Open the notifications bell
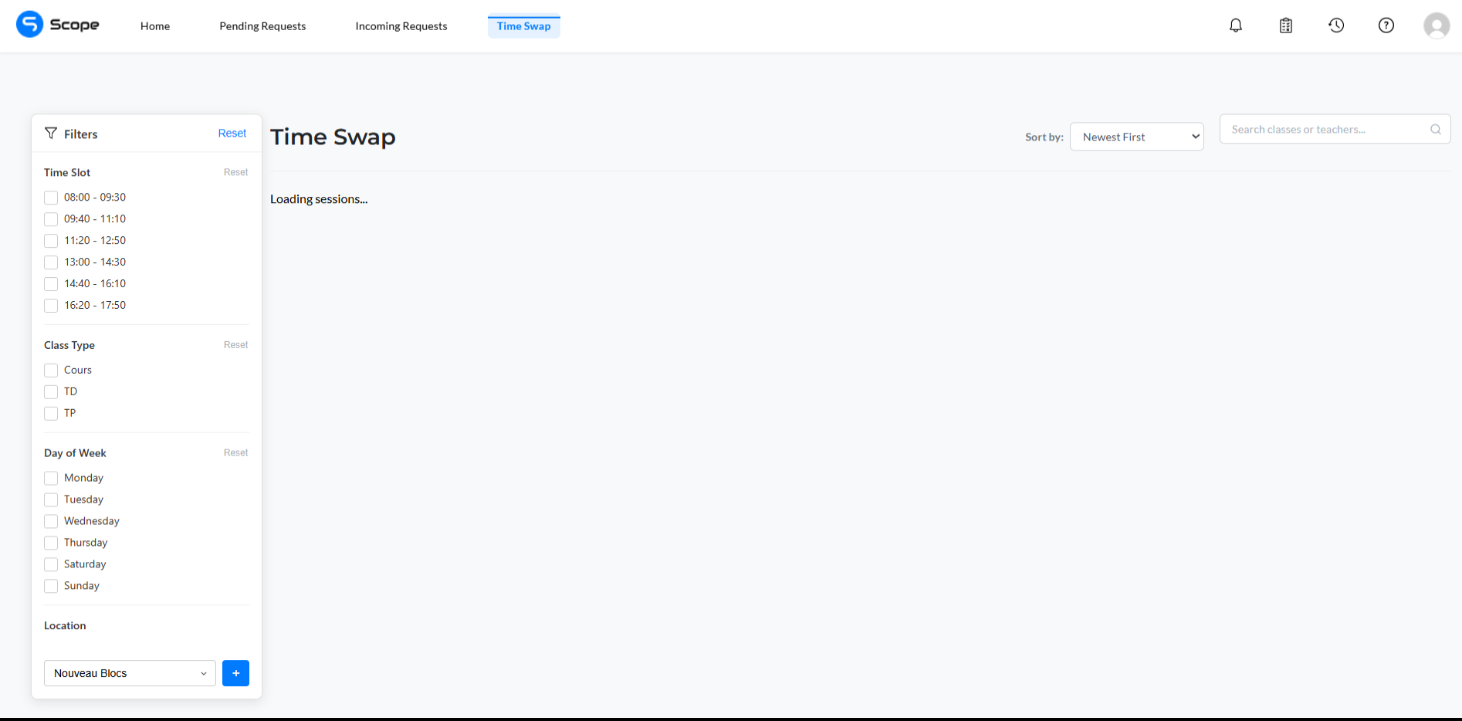The image size is (1462, 721). [1236, 25]
